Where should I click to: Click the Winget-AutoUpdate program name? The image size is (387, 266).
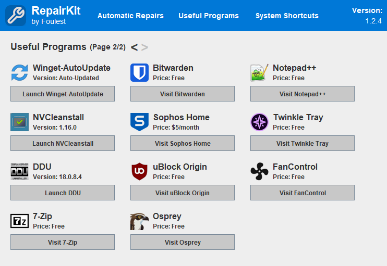pyautogui.click(x=71, y=68)
